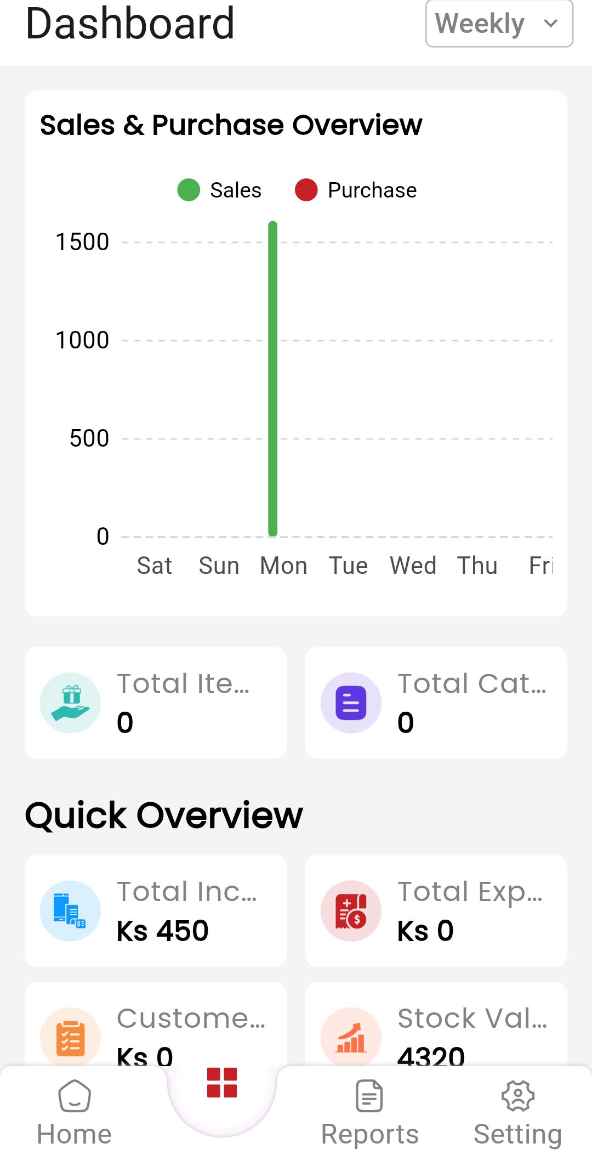The height and width of the screenshot is (1160, 592).
Task: Tap the Sales legend label
Action: tap(236, 190)
